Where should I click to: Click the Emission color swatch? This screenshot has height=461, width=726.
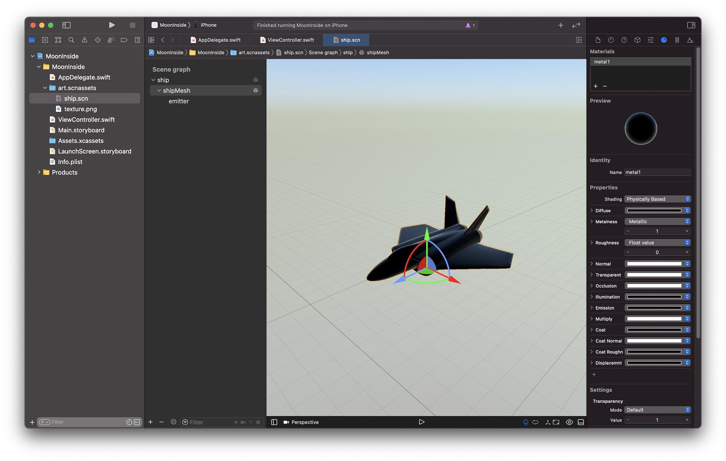[654, 308]
